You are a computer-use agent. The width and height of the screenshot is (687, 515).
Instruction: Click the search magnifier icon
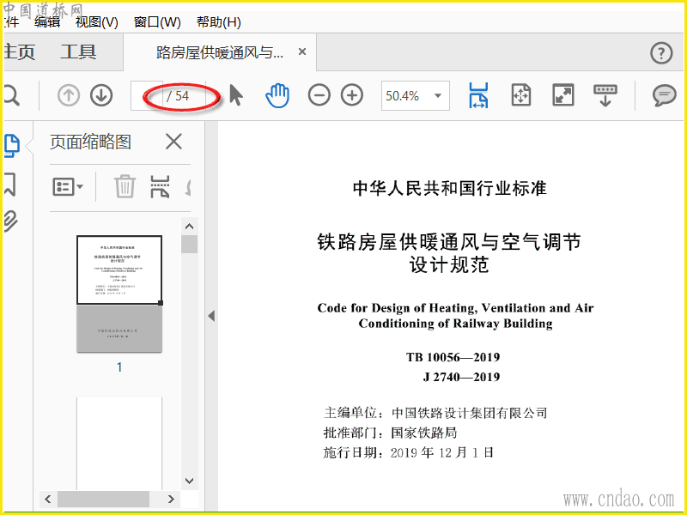(x=11, y=95)
